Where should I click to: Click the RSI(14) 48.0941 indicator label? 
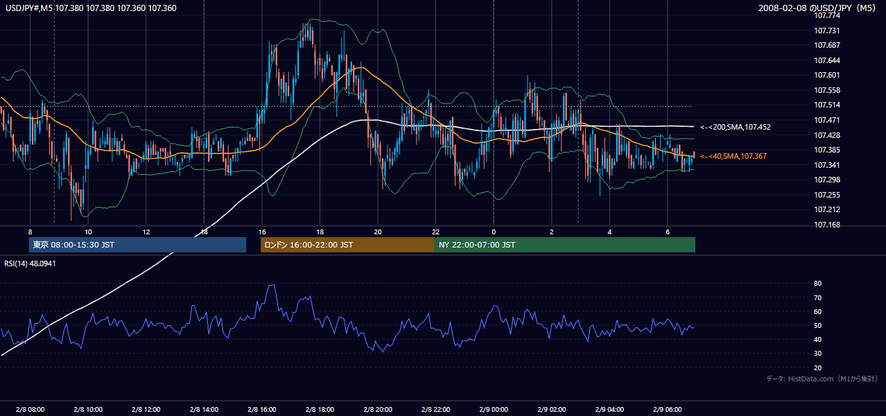click(30, 263)
